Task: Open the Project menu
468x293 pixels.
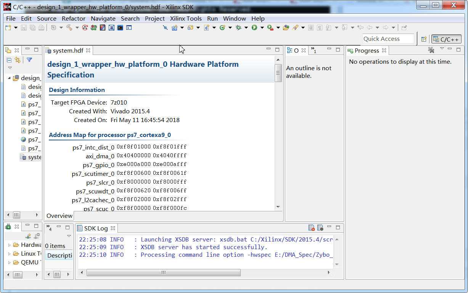Action: [155, 18]
